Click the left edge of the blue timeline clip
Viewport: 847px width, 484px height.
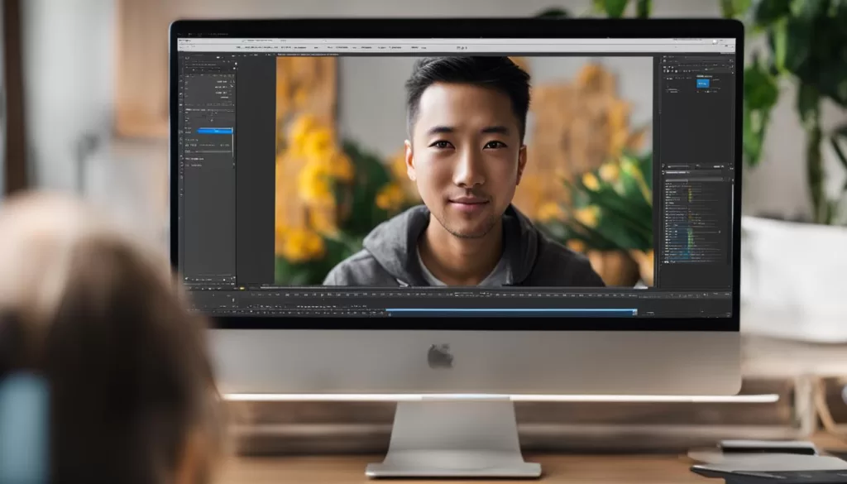[x=387, y=312]
